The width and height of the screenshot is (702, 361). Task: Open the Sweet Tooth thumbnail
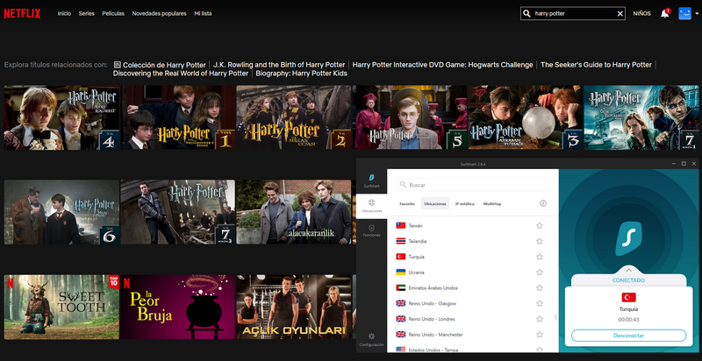61,307
